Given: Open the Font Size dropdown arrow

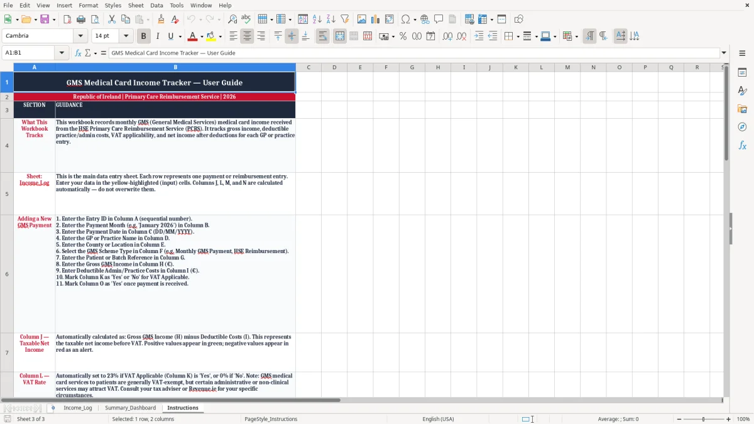Looking at the screenshot, I should [126, 36].
